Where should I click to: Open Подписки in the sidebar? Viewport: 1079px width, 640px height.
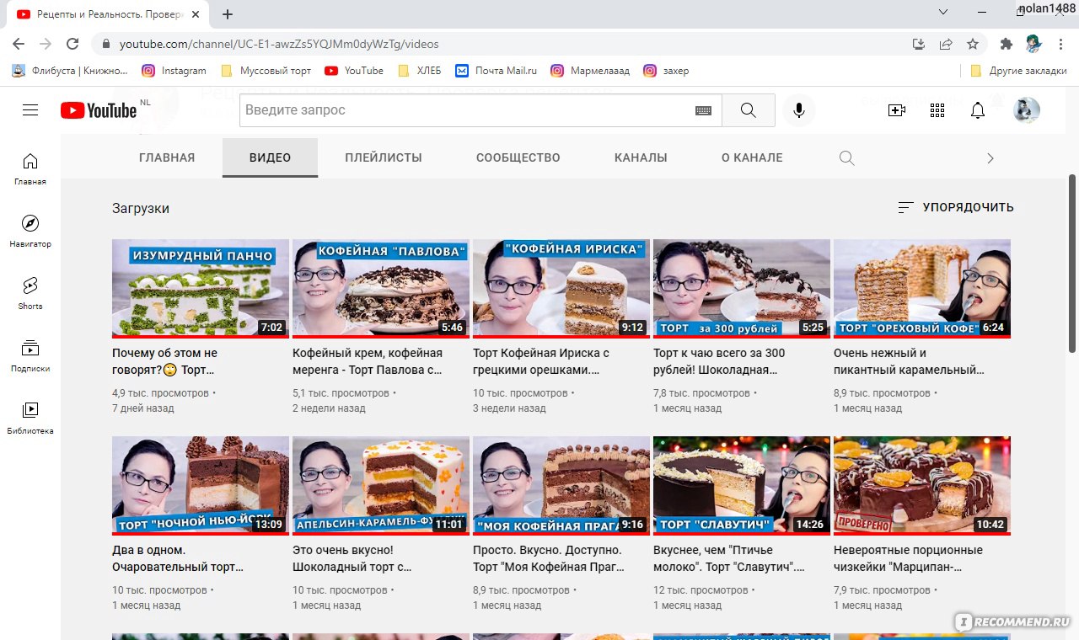pos(30,355)
